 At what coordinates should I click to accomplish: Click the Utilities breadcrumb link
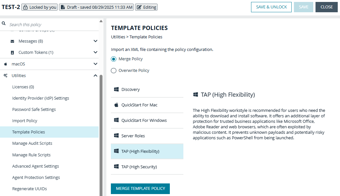point(118,37)
